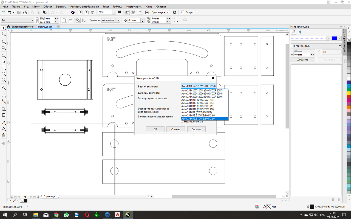
Task: Set page orientation to Portrait
Action: (64, 20)
